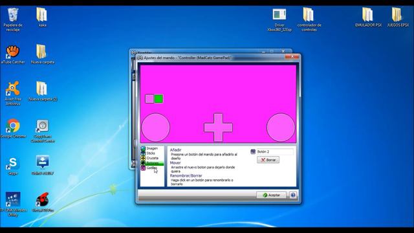Select the Nueva carpeta (2) folder
Viewport: 414px width, 233px height.
43,91
